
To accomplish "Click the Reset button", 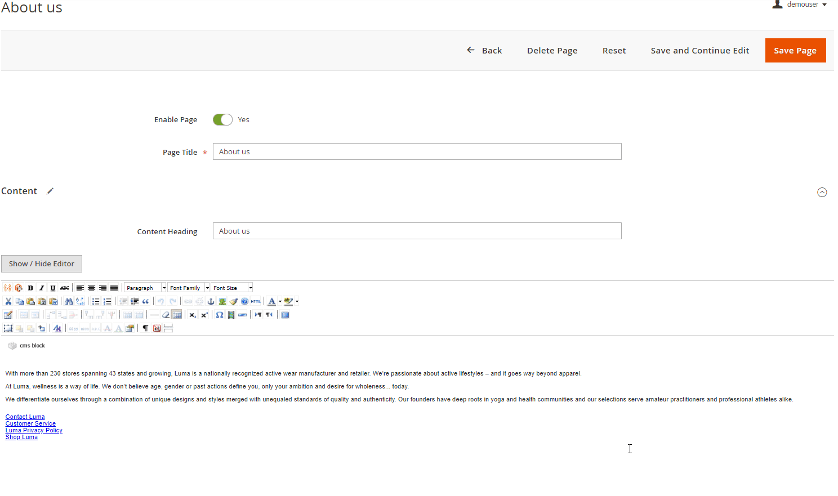I will (x=614, y=50).
